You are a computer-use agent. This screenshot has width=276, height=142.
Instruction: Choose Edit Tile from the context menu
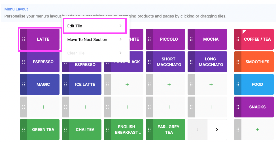pos(95,26)
